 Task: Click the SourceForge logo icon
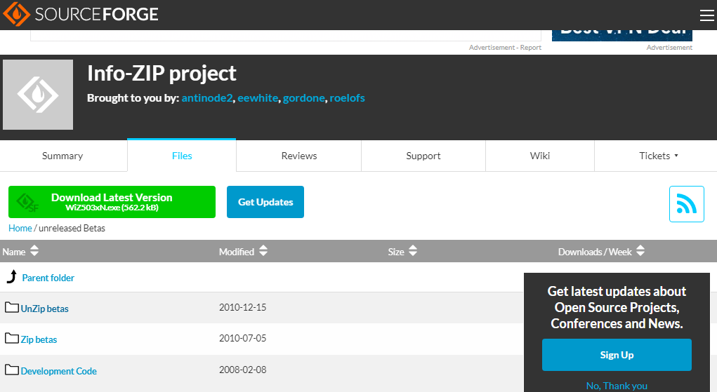(16, 14)
